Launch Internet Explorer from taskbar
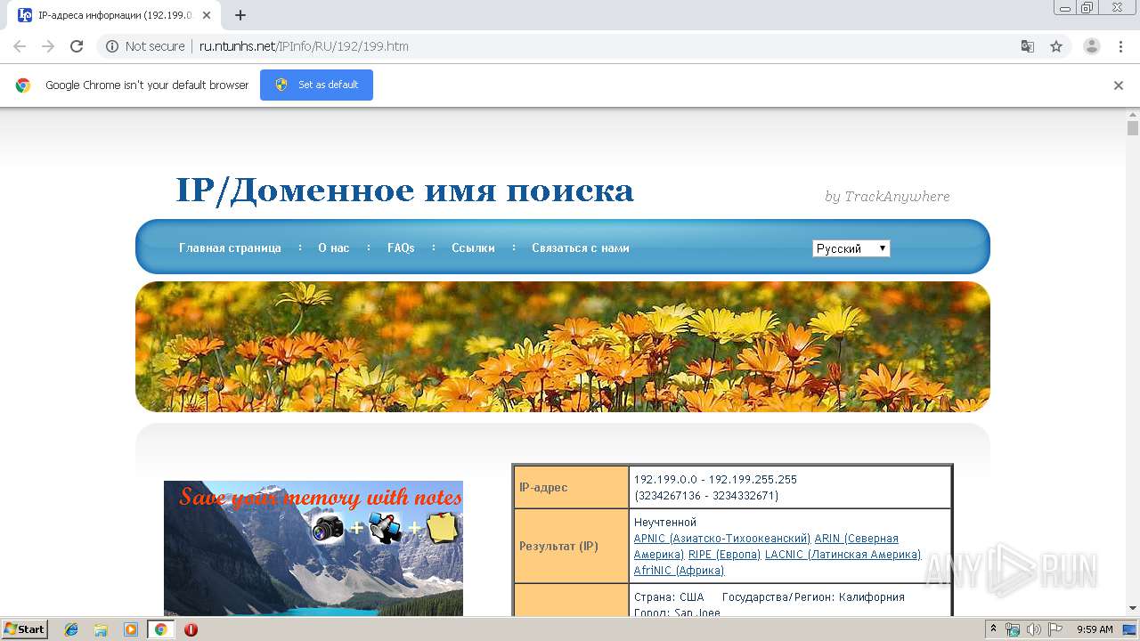Screen dimensions: 1140x641 click(71, 629)
